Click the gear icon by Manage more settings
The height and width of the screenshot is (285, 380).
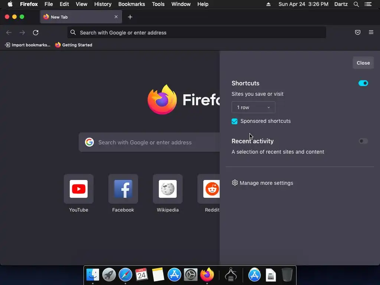click(235, 183)
